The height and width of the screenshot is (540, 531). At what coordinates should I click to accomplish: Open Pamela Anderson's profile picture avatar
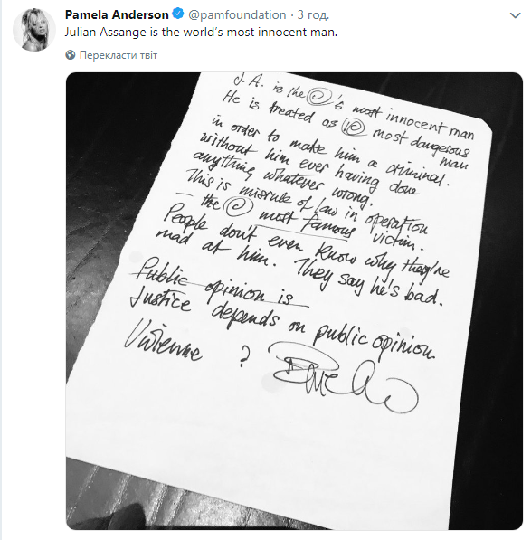pyautogui.click(x=33, y=30)
